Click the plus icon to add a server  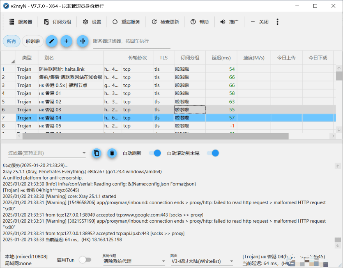(x=66, y=41)
